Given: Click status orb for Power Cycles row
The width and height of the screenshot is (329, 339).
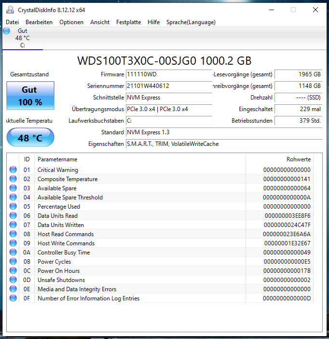Looking at the screenshot, I should pos(13,261).
